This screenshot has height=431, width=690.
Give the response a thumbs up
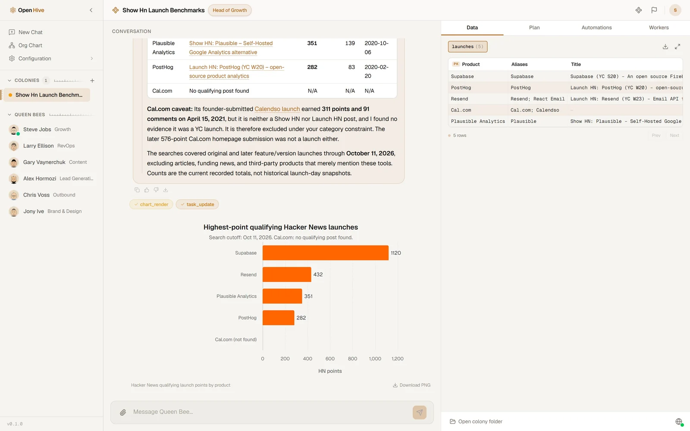coord(147,190)
